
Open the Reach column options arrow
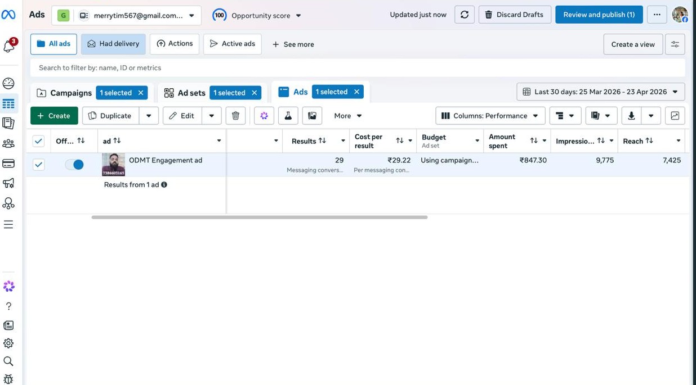tap(679, 141)
